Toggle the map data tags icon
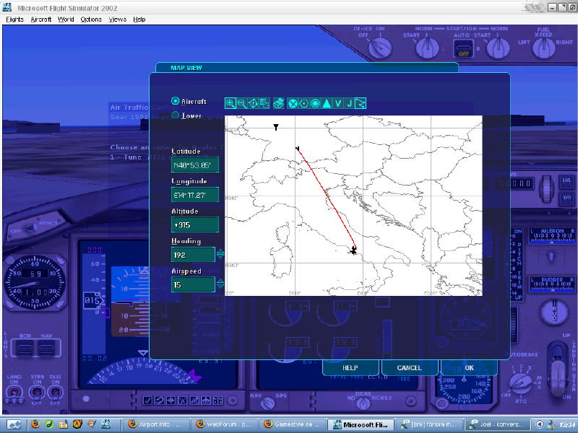 click(264, 103)
